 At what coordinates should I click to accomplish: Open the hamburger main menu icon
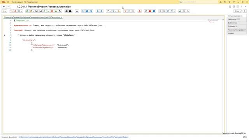(x=8, y=2)
